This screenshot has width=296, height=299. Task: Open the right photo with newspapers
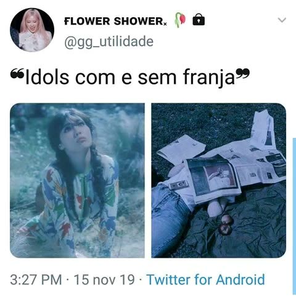pos(219,180)
